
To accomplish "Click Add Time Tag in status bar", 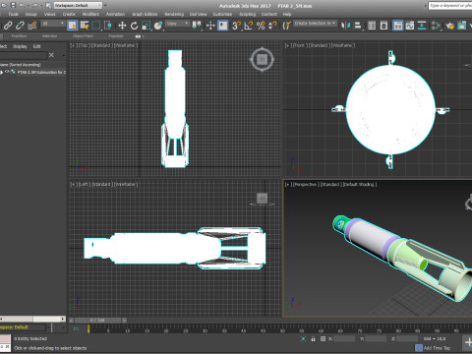I will pyautogui.click(x=437, y=348).
